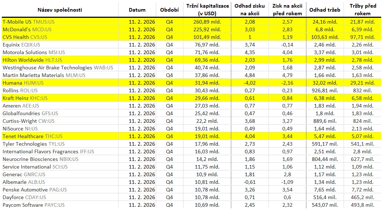Click the 'Zisk na akcii před rokem' header
The width and height of the screenshot is (383, 210).
(x=287, y=10)
